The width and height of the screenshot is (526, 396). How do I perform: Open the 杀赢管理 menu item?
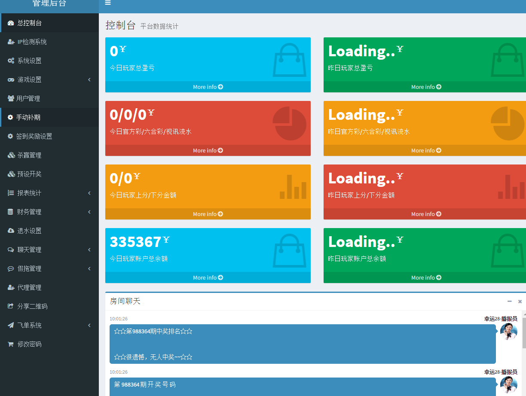tap(29, 155)
